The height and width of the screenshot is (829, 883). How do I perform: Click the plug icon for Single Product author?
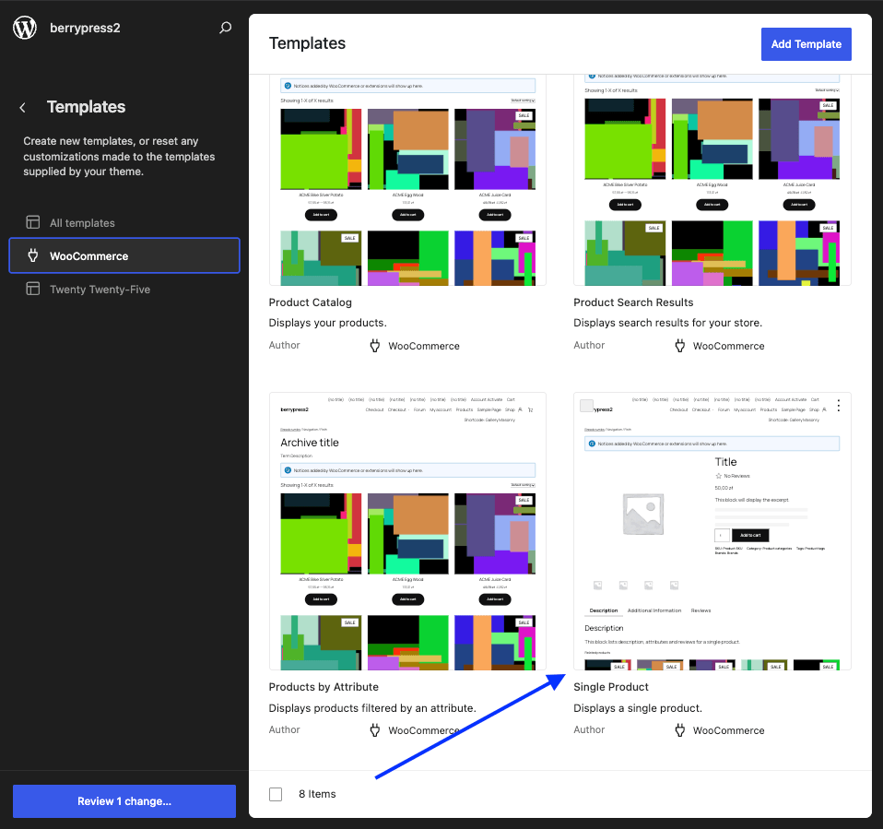(679, 730)
